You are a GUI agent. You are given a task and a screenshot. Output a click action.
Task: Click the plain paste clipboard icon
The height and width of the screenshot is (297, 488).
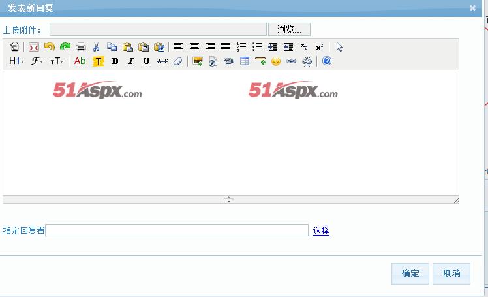pyautogui.click(x=128, y=47)
